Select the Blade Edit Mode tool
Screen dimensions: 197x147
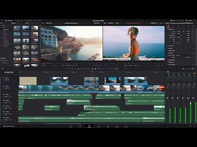[78, 69]
